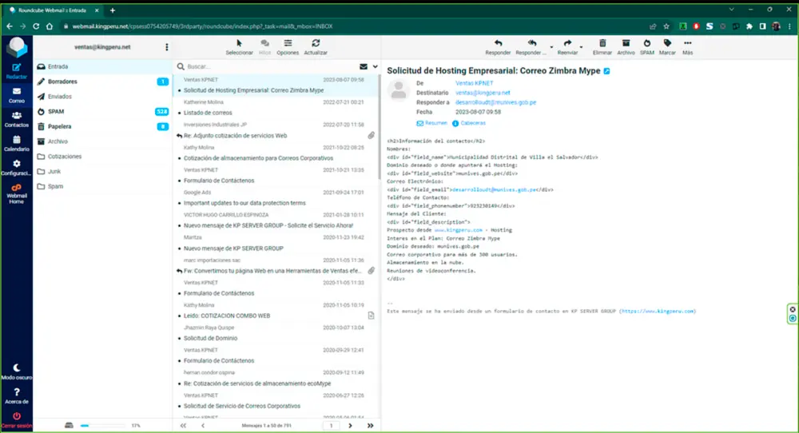Expand search options chevron
This screenshot has height=433, width=799.
[375, 67]
